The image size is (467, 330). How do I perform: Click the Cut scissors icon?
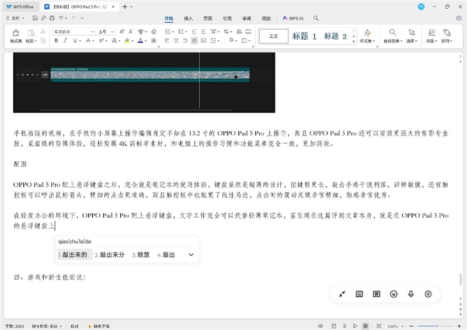pyautogui.click(x=43, y=32)
